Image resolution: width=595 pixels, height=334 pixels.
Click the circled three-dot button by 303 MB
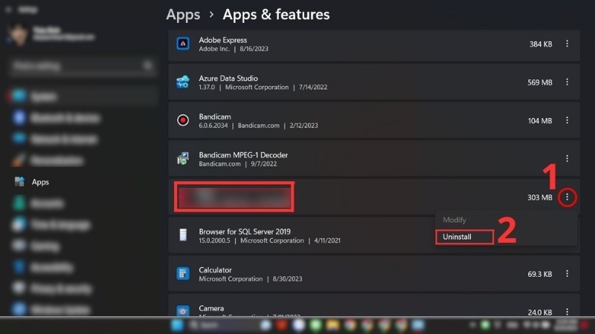(567, 197)
